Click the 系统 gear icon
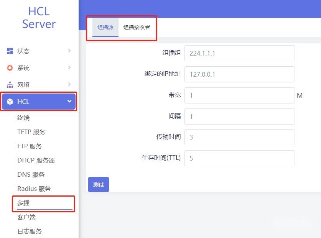The image size is (321, 238). pyautogui.click(x=10, y=68)
